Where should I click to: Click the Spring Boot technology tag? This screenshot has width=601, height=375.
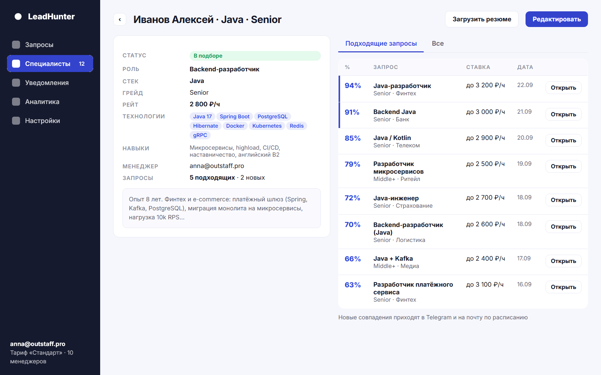(234, 117)
